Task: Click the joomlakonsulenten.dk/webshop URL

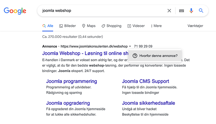Action: click(x=94, y=46)
